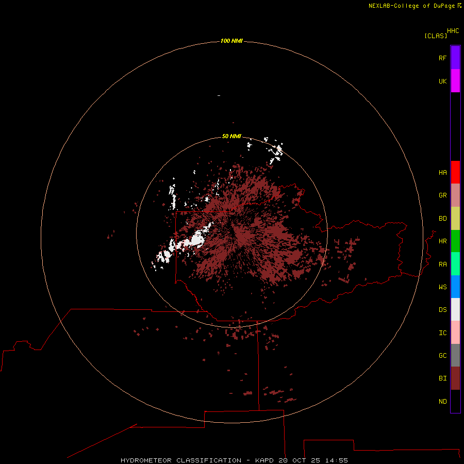Click the HA legend label
This screenshot has width=464, height=464.
443,172
